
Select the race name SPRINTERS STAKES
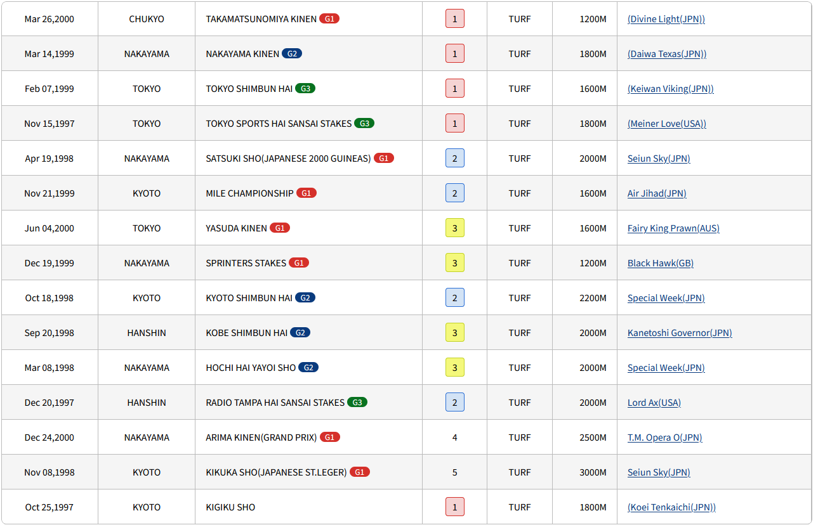246,263
